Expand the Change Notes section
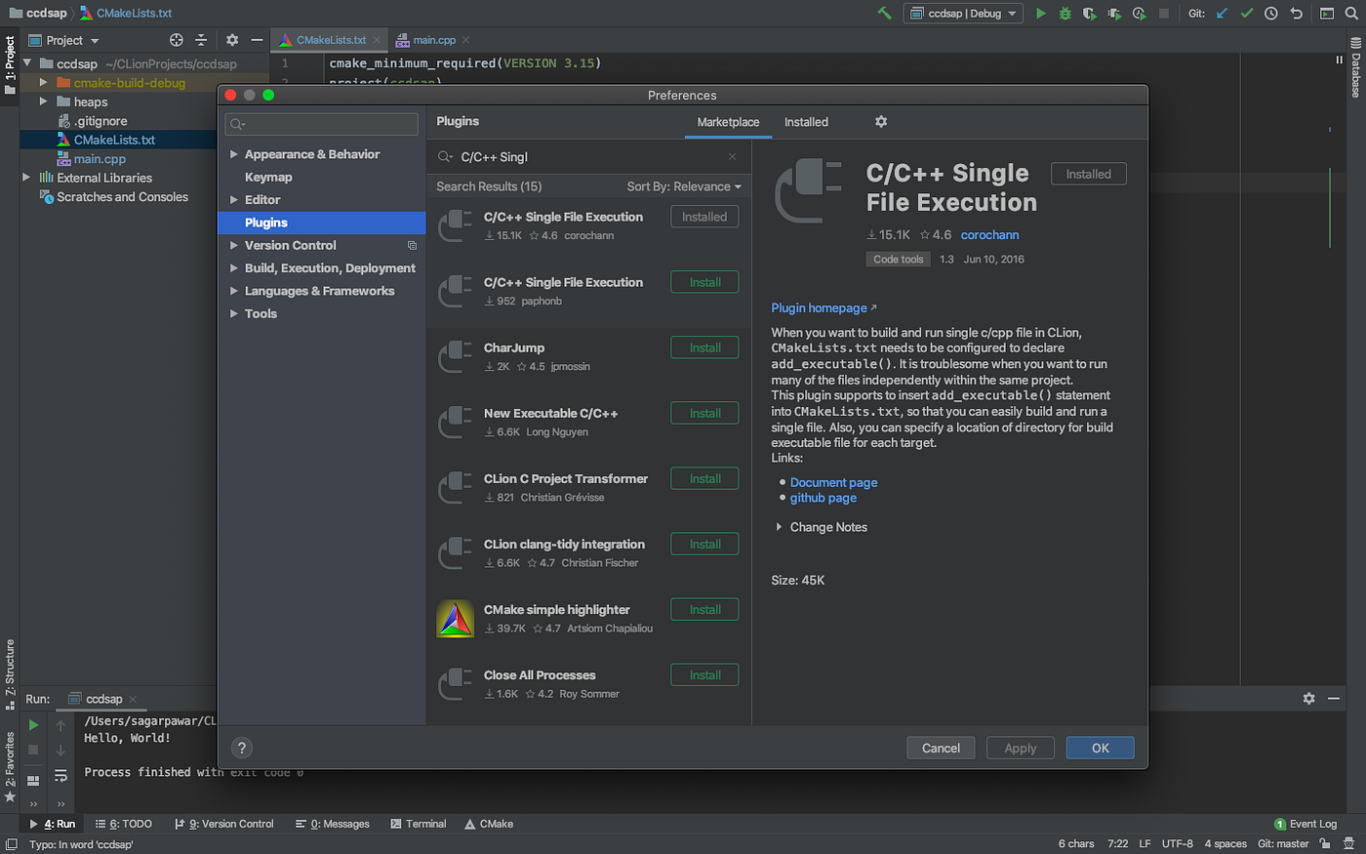Image resolution: width=1366 pixels, height=854 pixels. pos(779,527)
